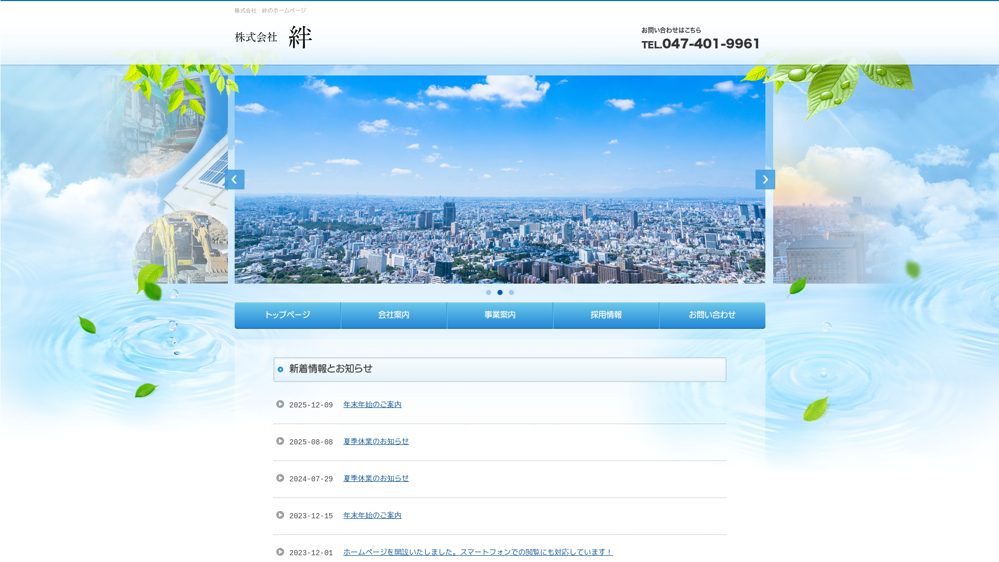Click the 株式会社 絆 company logo
This screenshot has width=999, height=562.
[x=273, y=36]
